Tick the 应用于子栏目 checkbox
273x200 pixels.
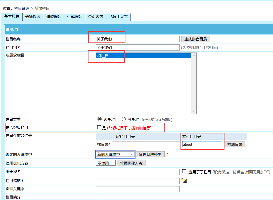click(x=184, y=171)
